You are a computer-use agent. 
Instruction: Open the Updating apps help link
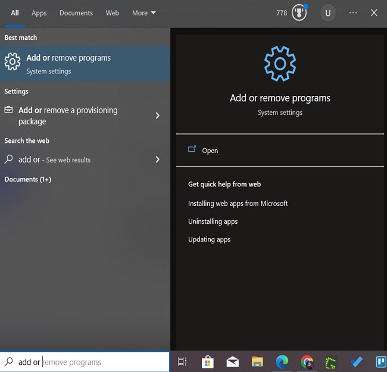coord(210,239)
